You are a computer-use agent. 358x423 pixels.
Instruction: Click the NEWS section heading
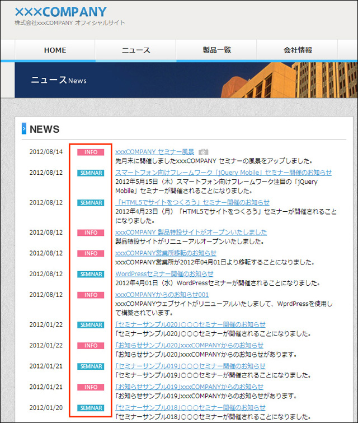click(x=44, y=129)
